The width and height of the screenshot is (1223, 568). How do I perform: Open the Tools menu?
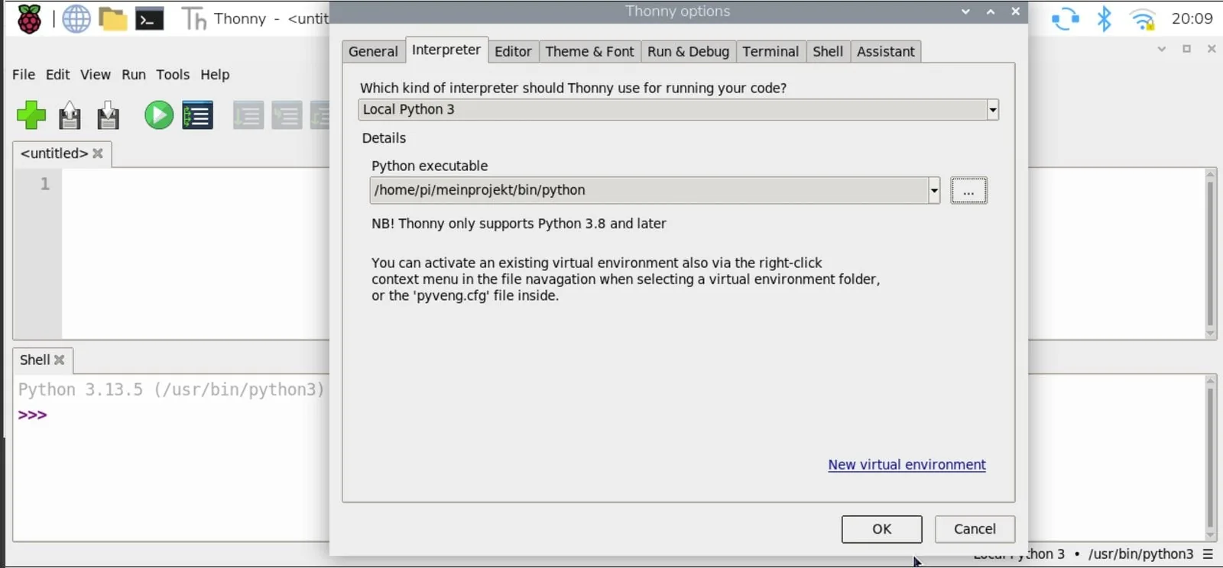pyautogui.click(x=173, y=75)
